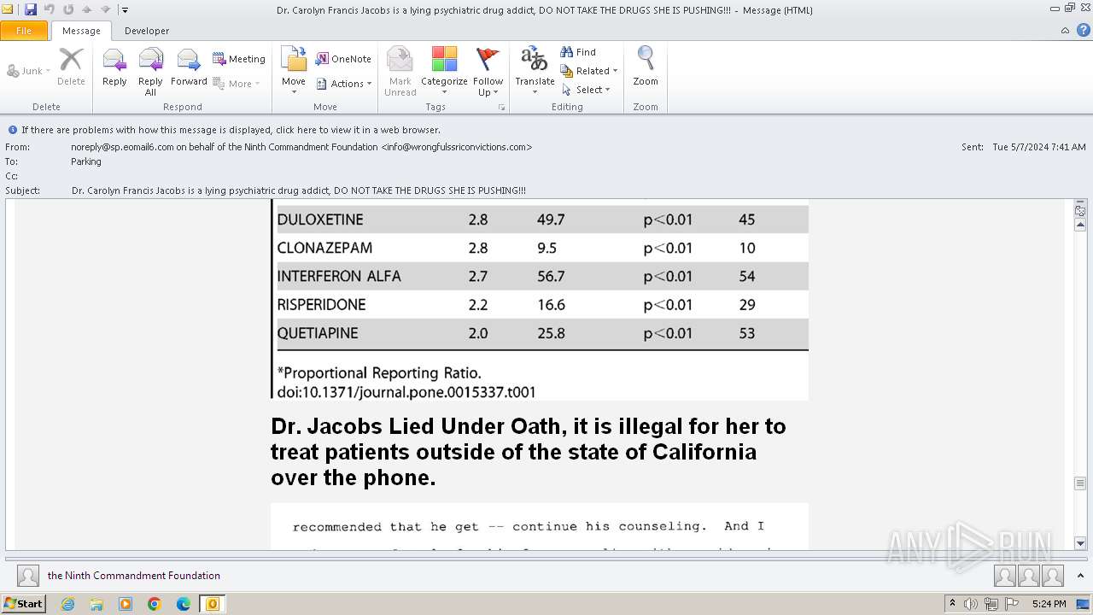Screen dimensions: 1093x615
Task: Click the Translate icon
Action: (x=535, y=71)
